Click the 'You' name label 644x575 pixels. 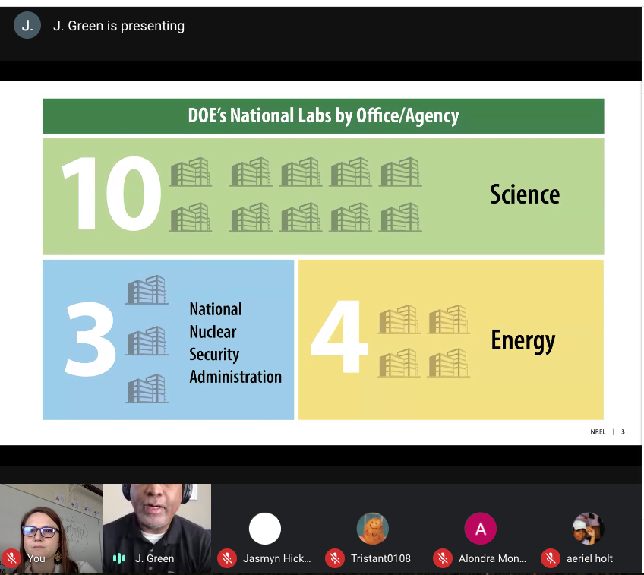[x=36, y=558]
